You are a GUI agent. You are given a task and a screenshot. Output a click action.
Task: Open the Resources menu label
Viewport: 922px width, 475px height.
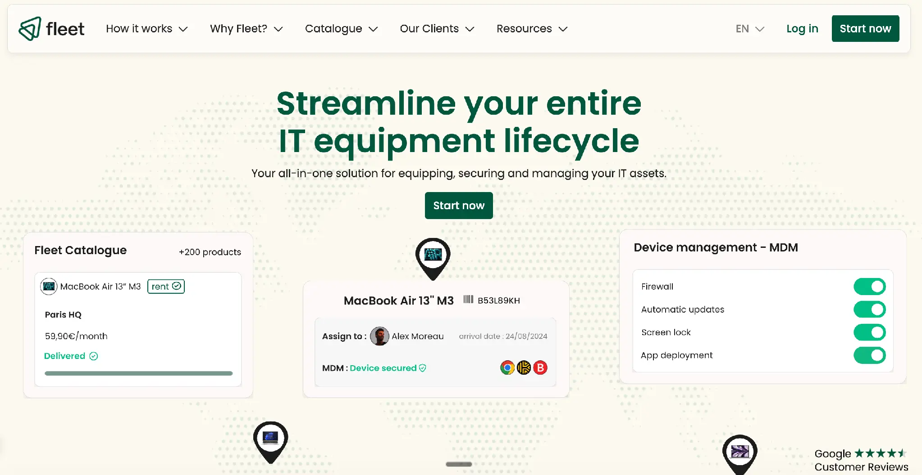[524, 29]
